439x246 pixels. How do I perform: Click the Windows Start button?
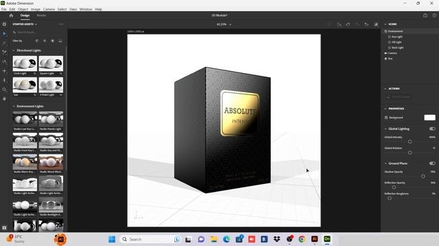click(x=112, y=239)
